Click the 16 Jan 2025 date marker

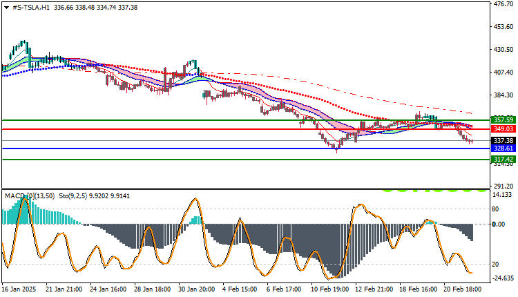(x=19, y=289)
